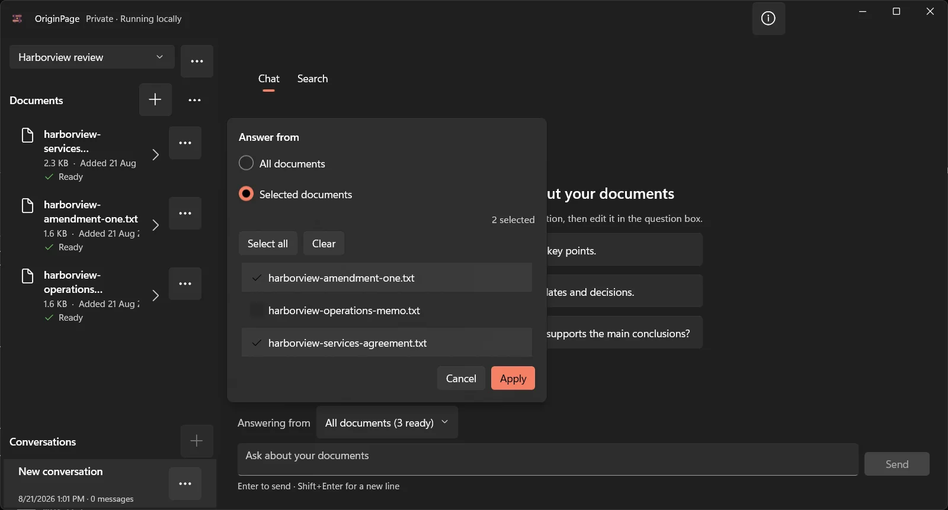
Task: Click the OriginPage app logo icon
Action: coord(17,18)
